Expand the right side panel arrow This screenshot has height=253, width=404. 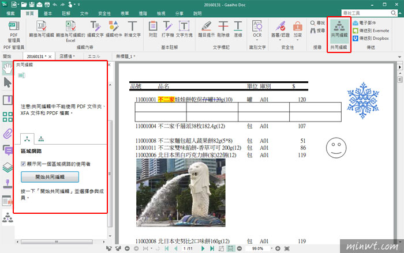click(399, 67)
